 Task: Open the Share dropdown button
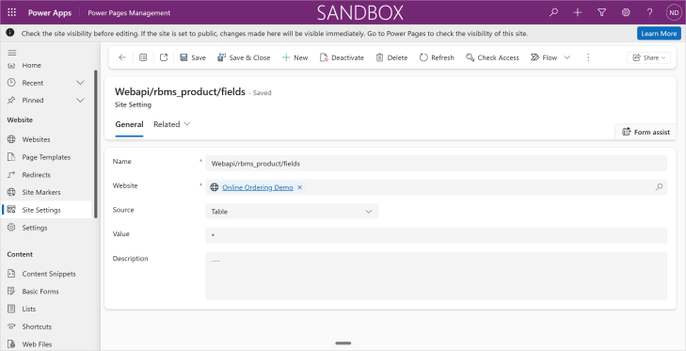648,57
